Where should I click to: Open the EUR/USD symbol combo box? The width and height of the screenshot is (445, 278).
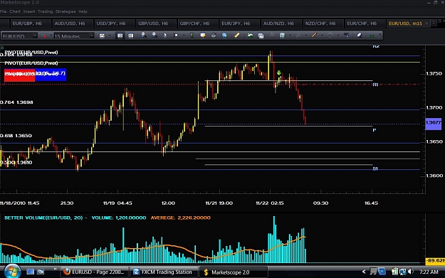point(19,36)
